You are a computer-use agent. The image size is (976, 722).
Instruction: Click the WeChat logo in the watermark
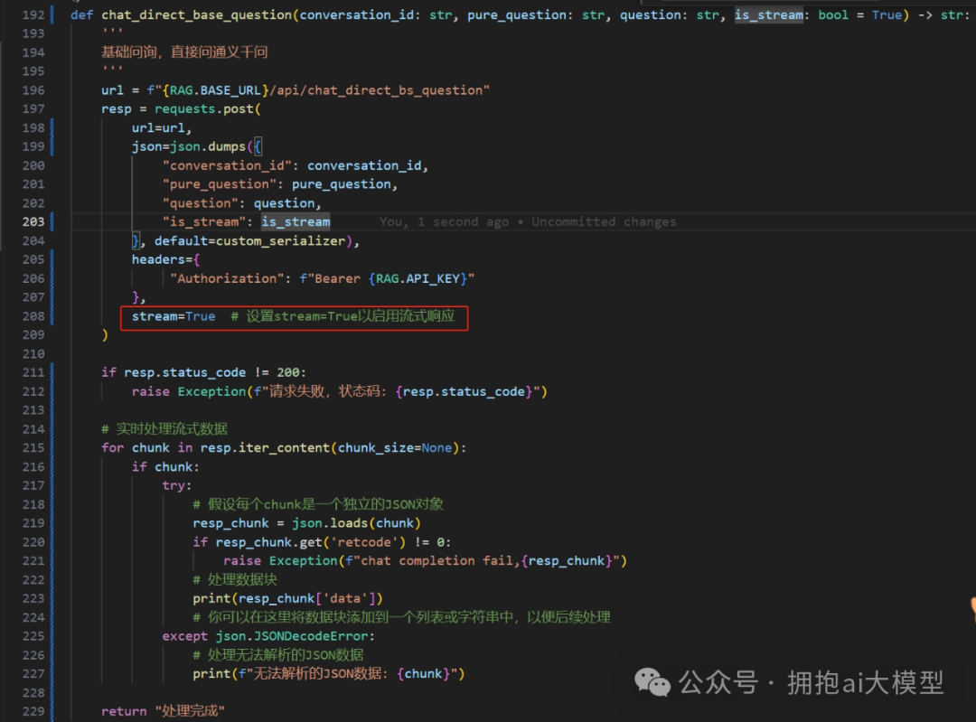tap(652, 681)
